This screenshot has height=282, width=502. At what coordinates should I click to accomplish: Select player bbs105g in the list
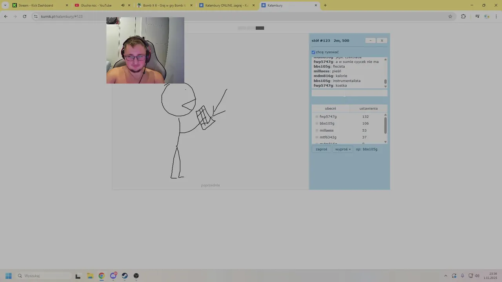[327, 123]
